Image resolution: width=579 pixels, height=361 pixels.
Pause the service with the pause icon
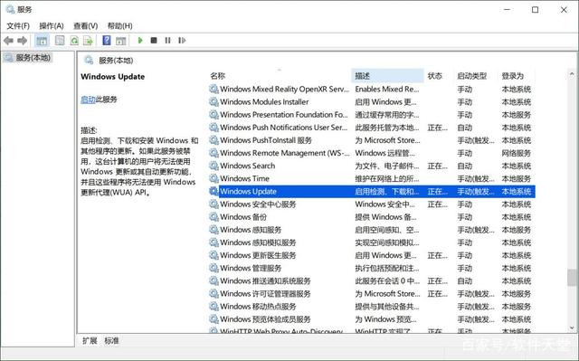pyautogui.click(x=167, y=40)
